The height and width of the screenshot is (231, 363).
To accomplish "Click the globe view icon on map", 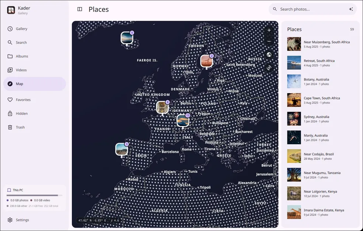I will (269, 55).
